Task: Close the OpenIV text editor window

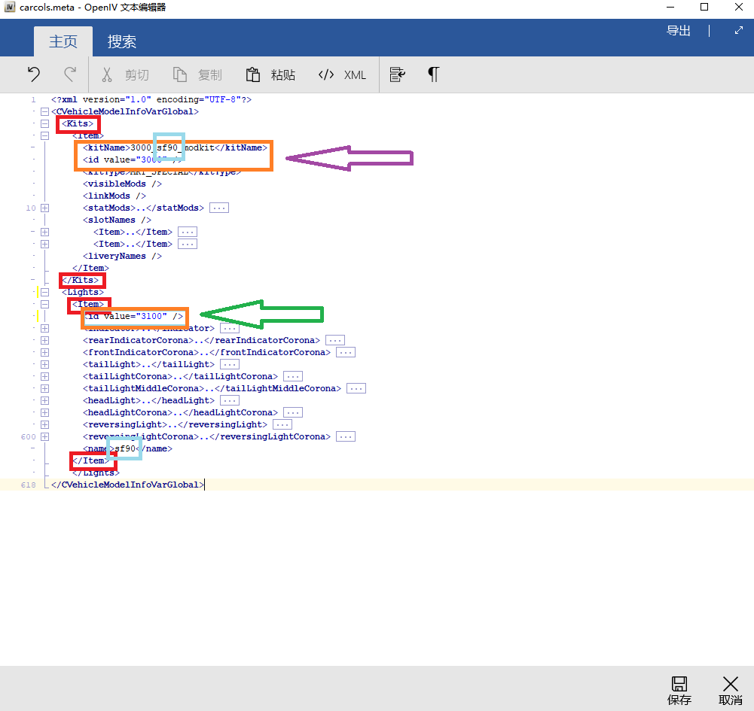Action: point(739,8)
